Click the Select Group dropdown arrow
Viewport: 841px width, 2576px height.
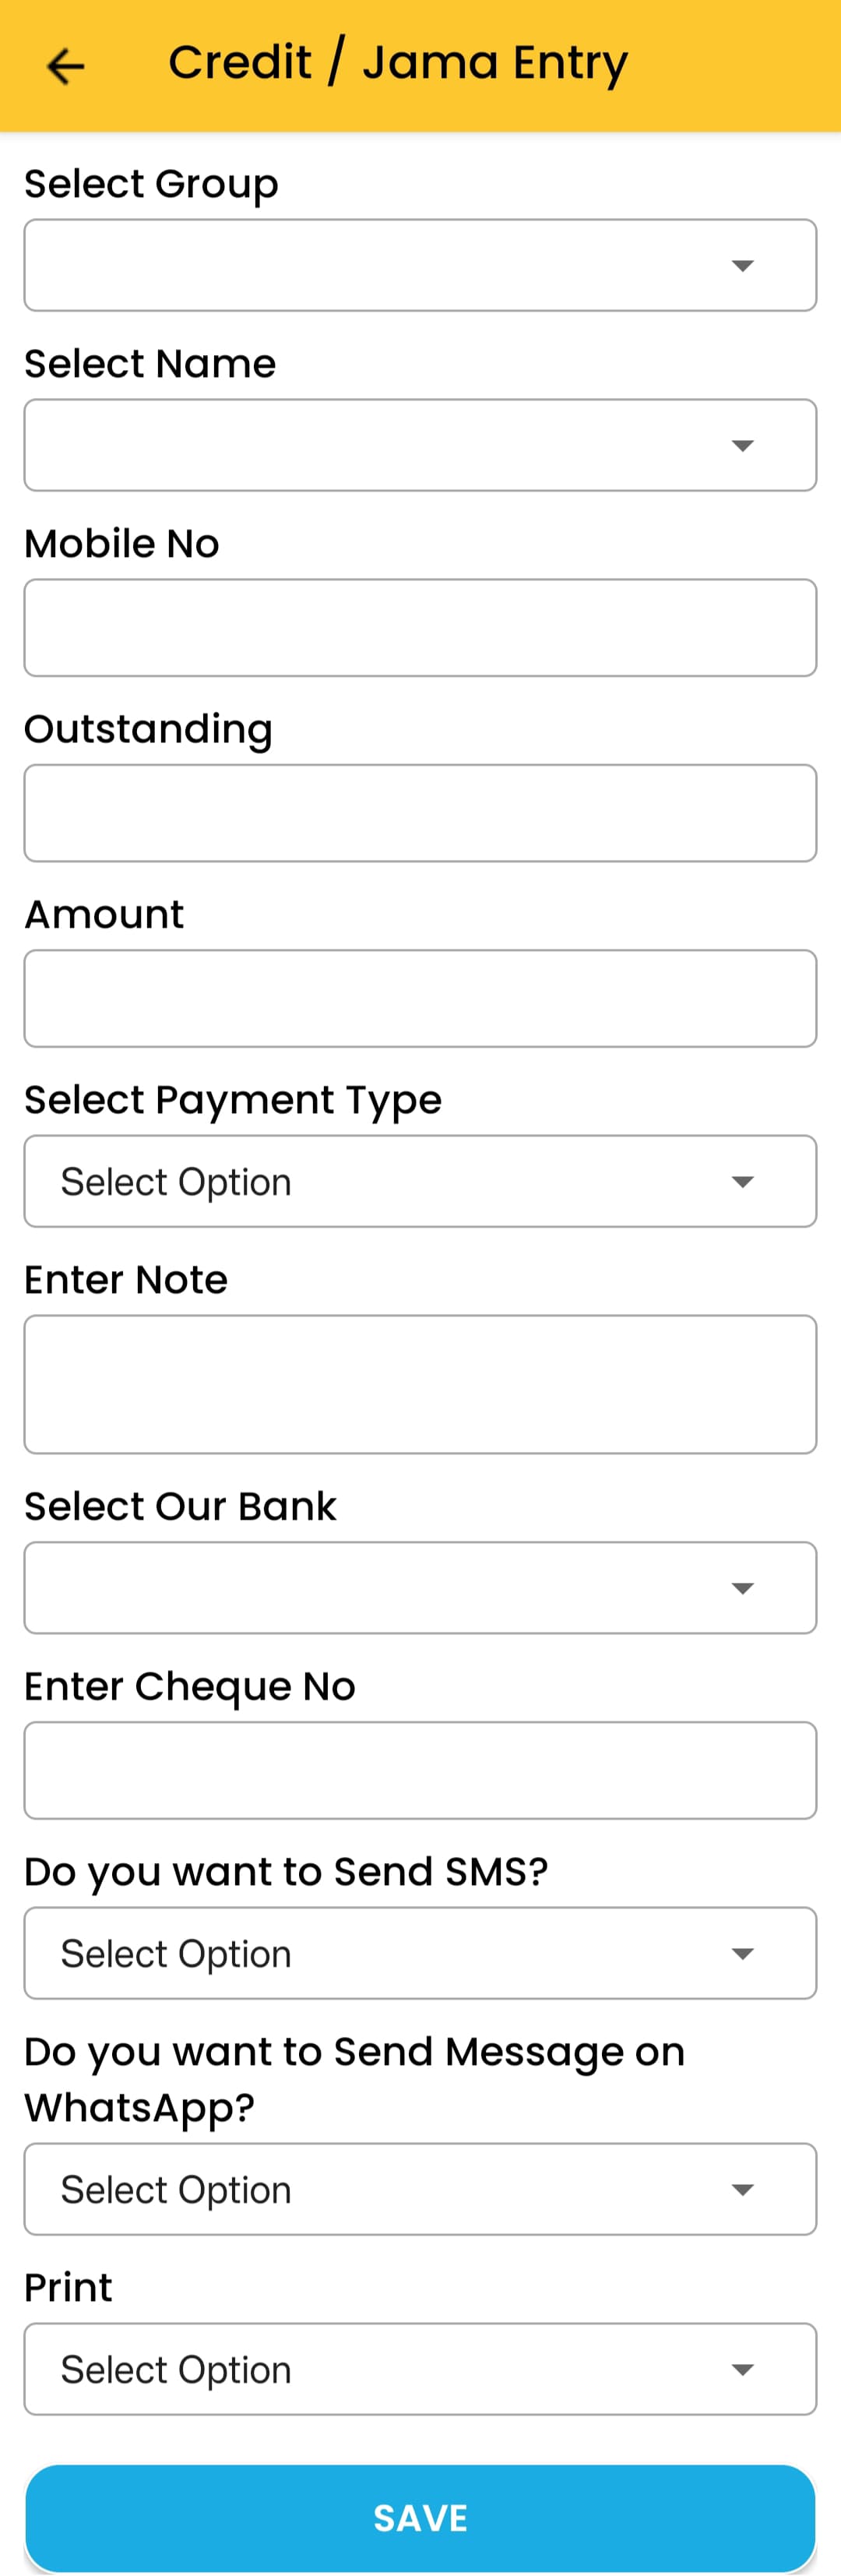(742, 266)
